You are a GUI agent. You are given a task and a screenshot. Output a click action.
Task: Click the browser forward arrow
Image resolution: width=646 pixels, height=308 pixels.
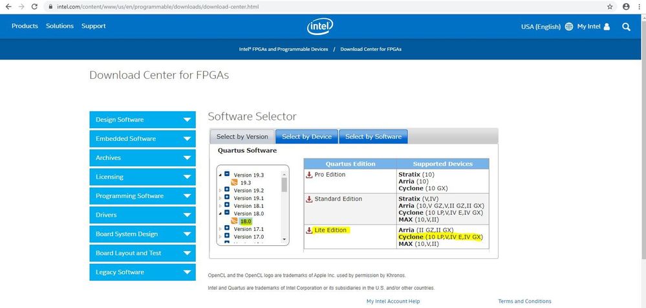21,6
